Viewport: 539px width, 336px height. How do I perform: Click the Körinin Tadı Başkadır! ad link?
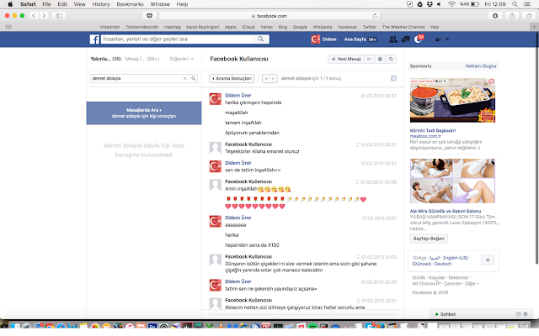click(433, 131)
